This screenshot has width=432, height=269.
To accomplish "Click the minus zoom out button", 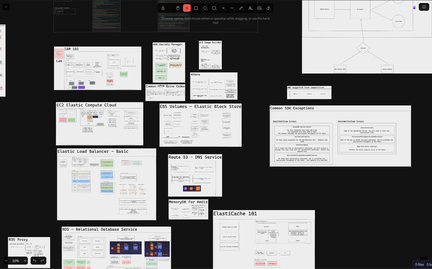I will pyautogui.click(x=6, y=261).
